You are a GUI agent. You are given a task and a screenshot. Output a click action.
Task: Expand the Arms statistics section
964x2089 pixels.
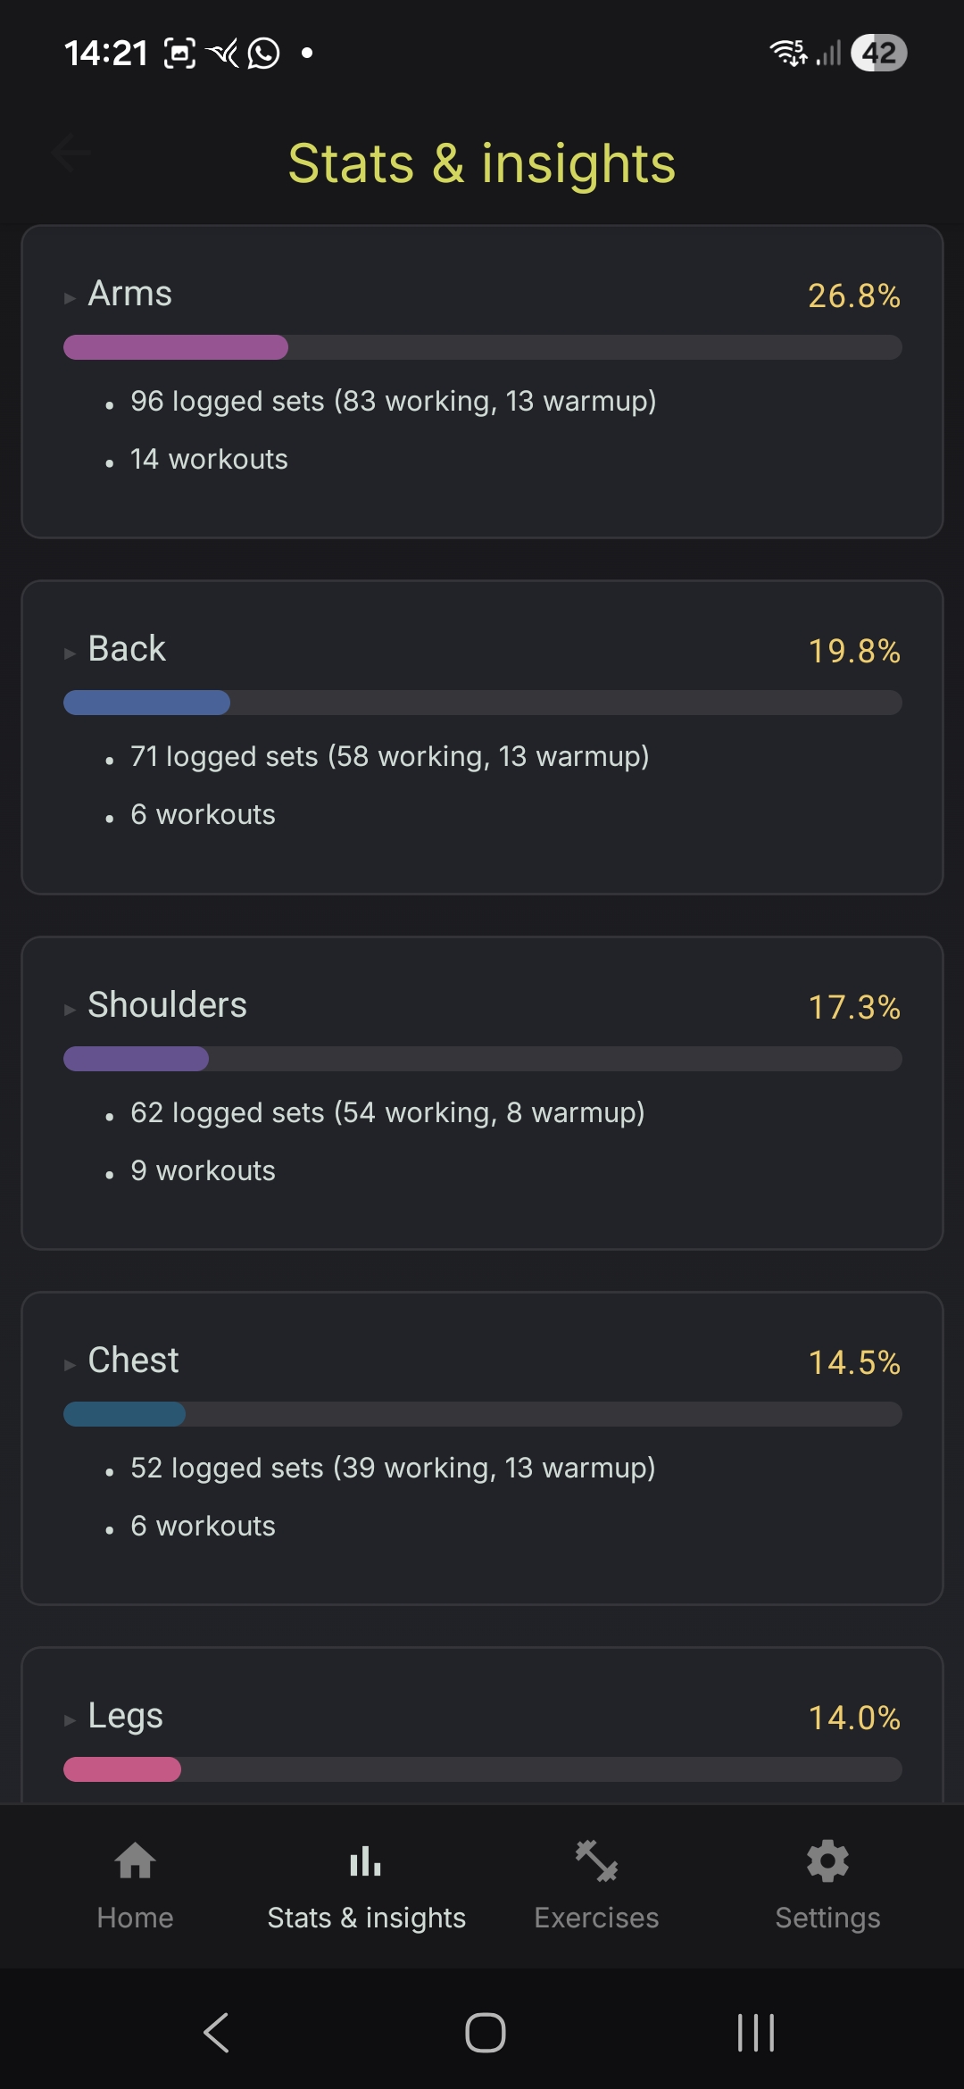click(x=70, y=297)
